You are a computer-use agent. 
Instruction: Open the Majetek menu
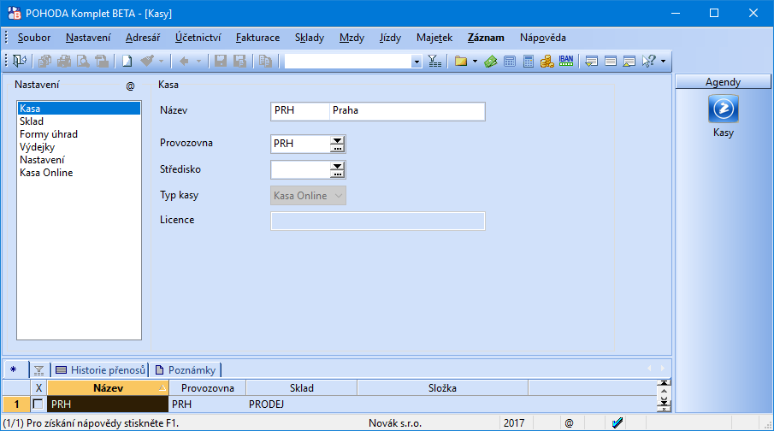click(x=434, y=38)
